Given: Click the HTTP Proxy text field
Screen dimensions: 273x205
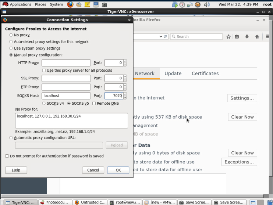Looking at the screenshot, I should click(66, 63).
